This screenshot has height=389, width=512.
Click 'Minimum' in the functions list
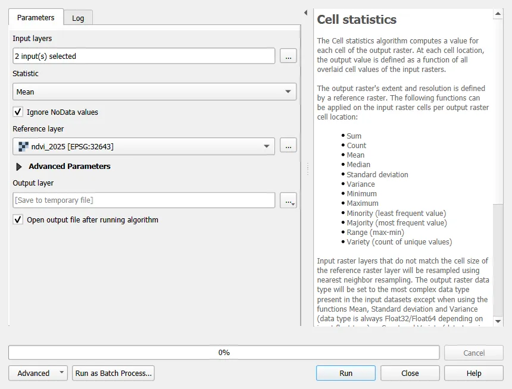pos(362,193)
